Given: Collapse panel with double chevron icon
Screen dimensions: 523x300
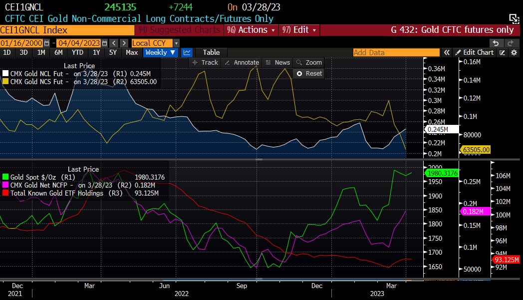Looking at the screenshot, I should pyautogui.click(x=447, y=52).
